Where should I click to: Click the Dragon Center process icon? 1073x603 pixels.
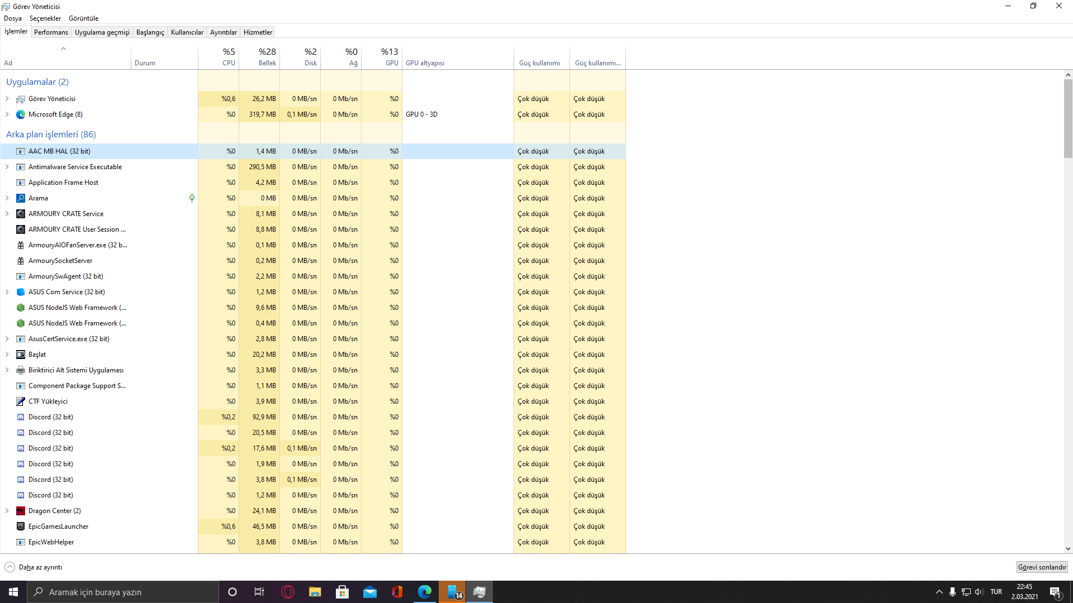pyautogui.click(x=21, y=511)
